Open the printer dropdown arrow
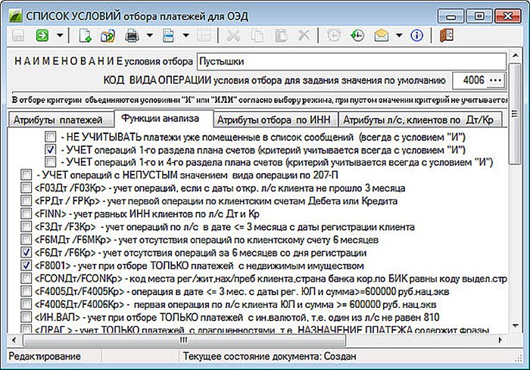530x370 pixels. tap(149, 36)
